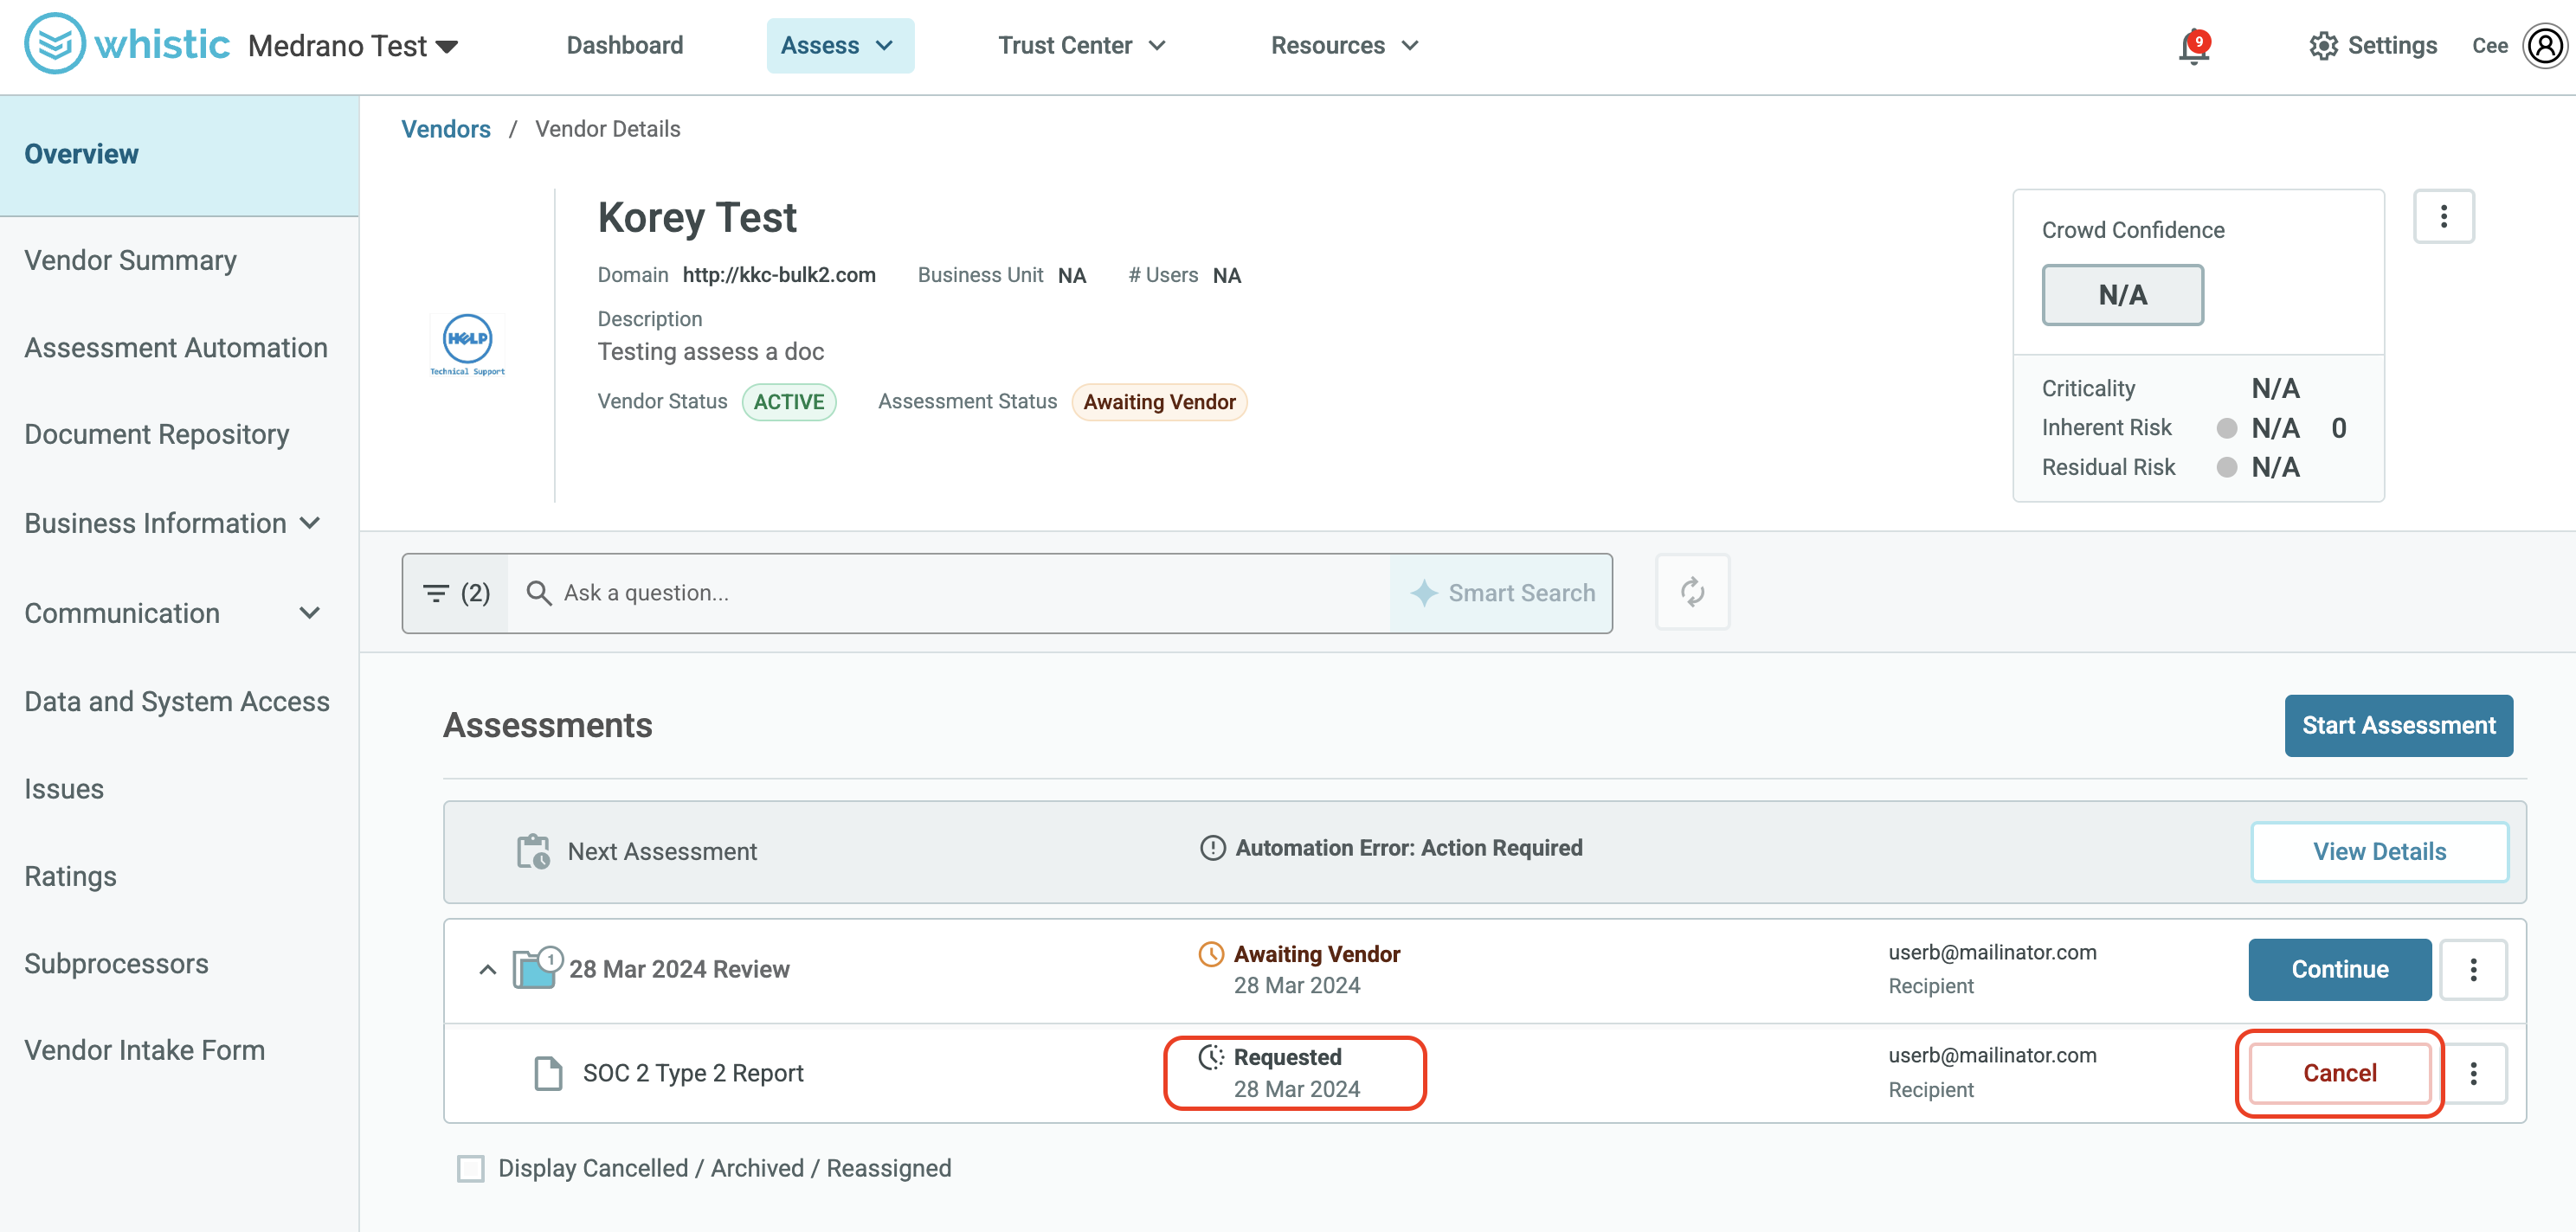The height and width of the screenshot is (1232, 2576).
Task: Click the ACTIVE vendor status badge
Action: (x=789, y=401)
